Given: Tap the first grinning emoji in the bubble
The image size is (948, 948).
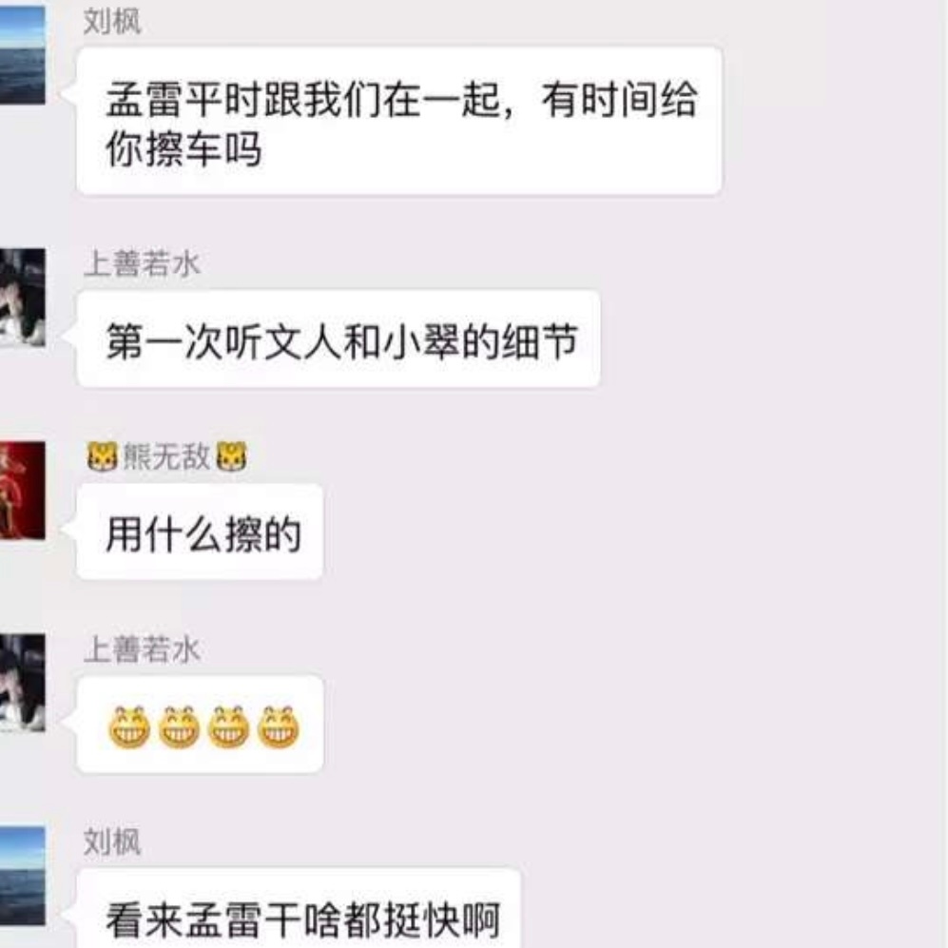Looking at the screenshot, I should click(129, 726).
